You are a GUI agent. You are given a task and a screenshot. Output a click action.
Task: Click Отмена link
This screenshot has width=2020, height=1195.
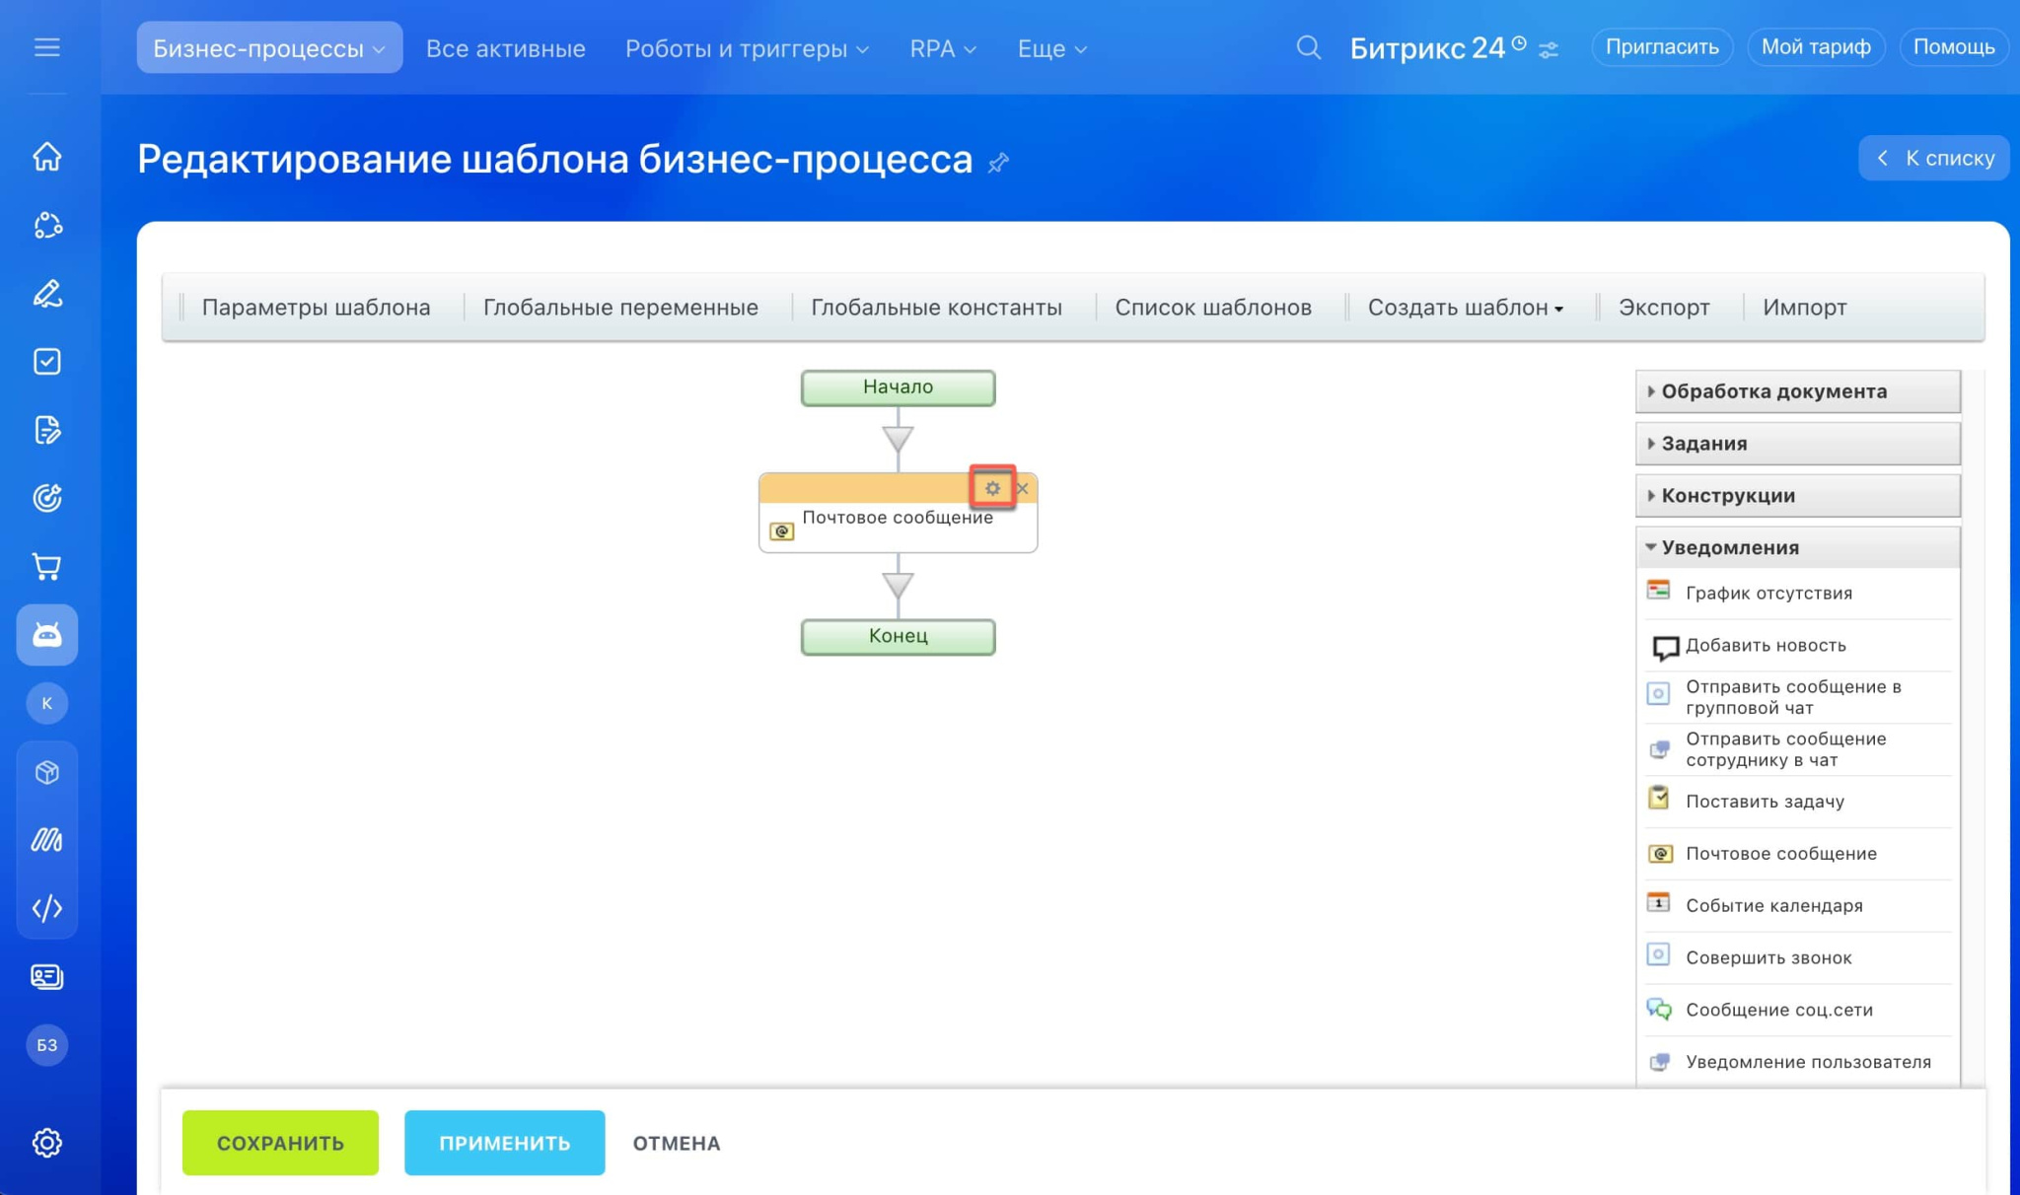click(x=677, y=1144)
